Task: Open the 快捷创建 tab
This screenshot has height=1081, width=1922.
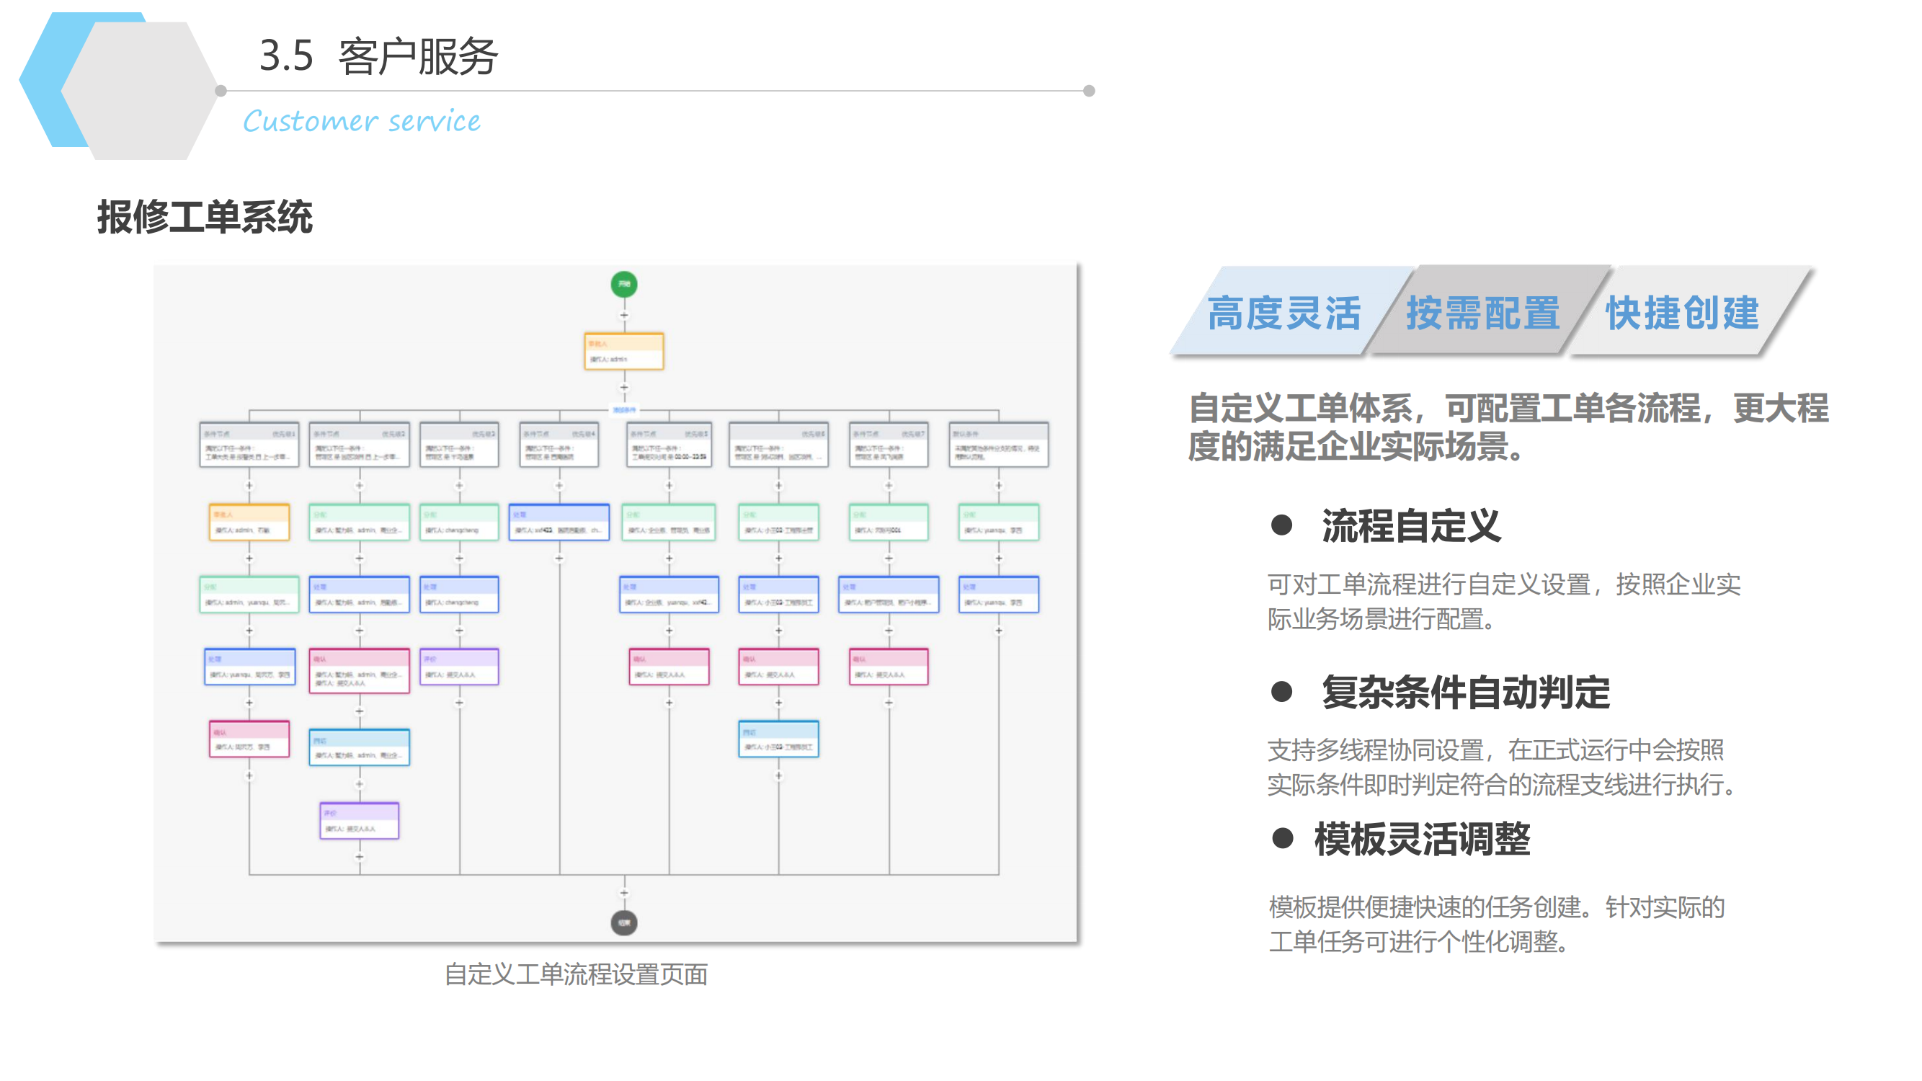Action: click(1682, 312)
